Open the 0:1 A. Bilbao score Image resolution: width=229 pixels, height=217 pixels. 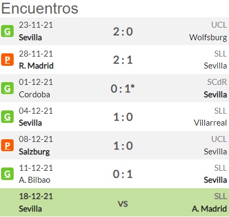(x=123, y=174)
